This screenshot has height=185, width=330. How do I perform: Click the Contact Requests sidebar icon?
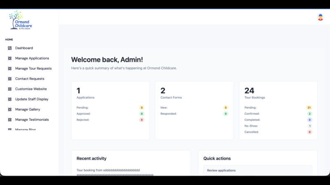[10, 79]
